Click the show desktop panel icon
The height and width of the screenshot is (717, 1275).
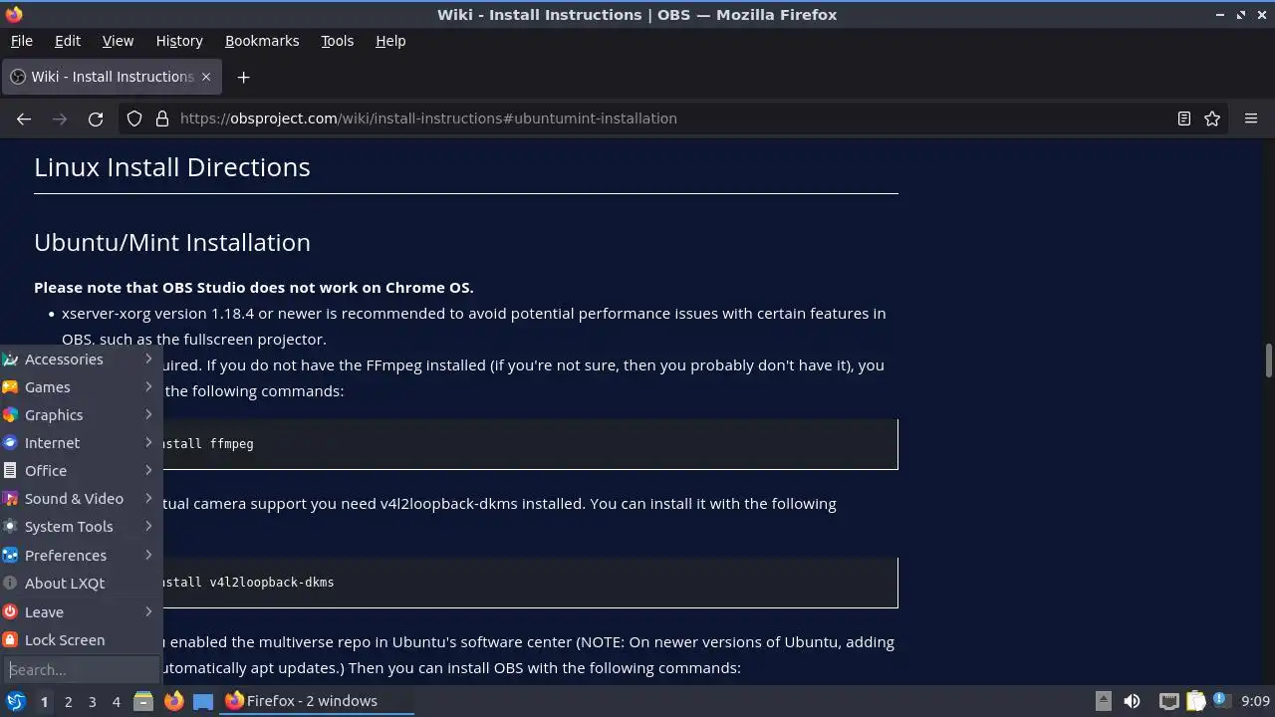[203, 701]
